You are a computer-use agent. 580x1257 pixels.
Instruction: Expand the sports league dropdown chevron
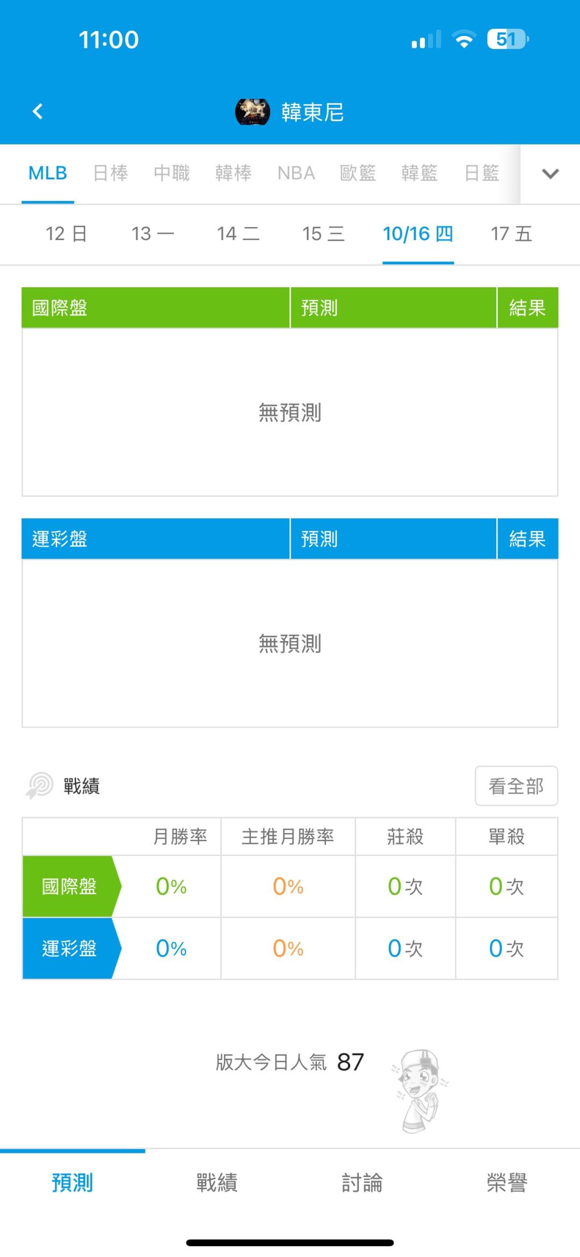pos(550,173)
